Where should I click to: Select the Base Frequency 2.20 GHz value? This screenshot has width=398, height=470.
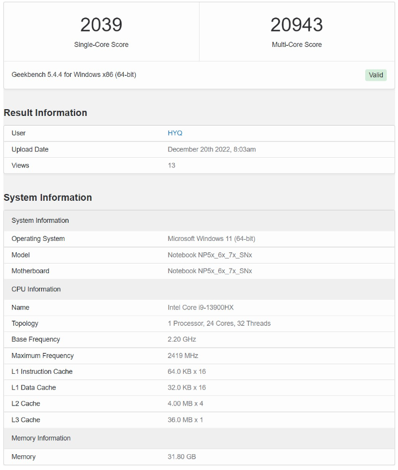(181, 339)
